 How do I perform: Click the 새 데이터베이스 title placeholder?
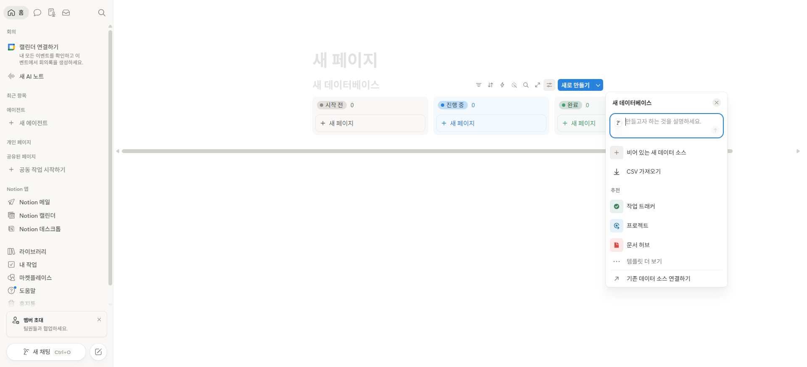tap(346, 85)
